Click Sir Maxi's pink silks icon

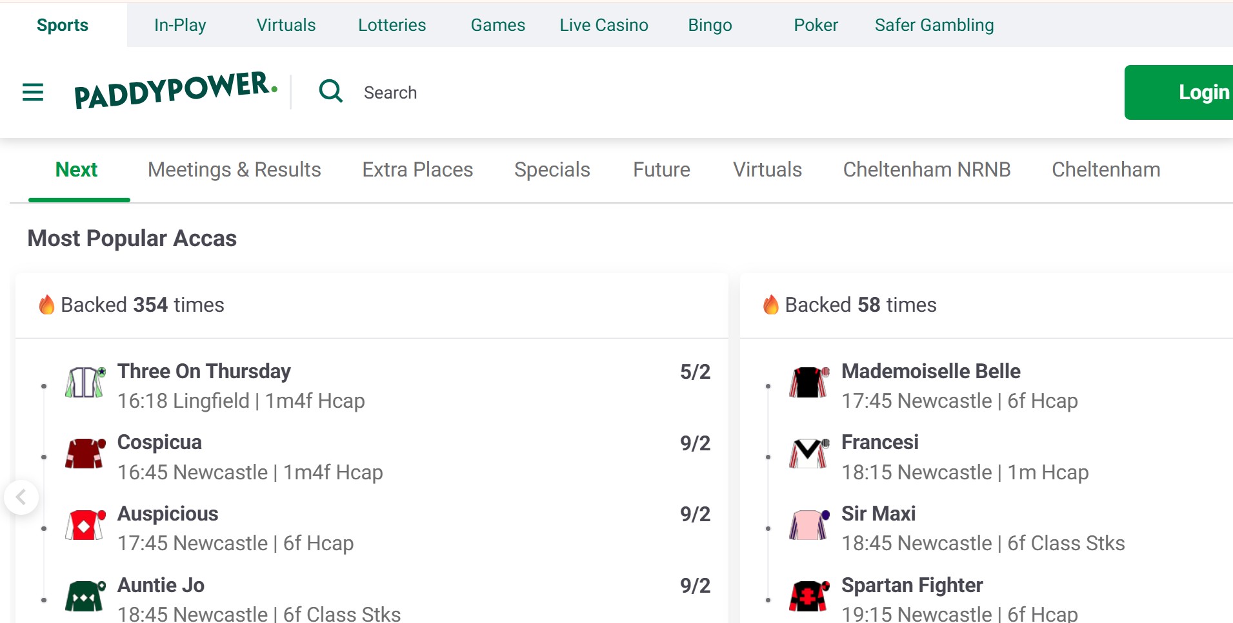pyautogui.click(x=808, y=524)
